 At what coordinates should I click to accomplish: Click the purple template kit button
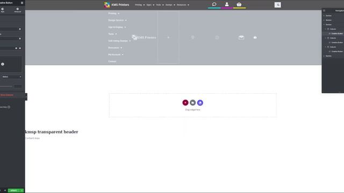(x=200, y=102)
